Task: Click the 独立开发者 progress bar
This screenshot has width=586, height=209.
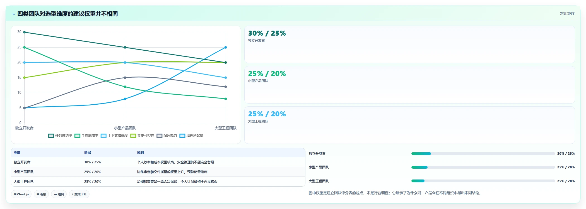Action: [x=483, y=154]
